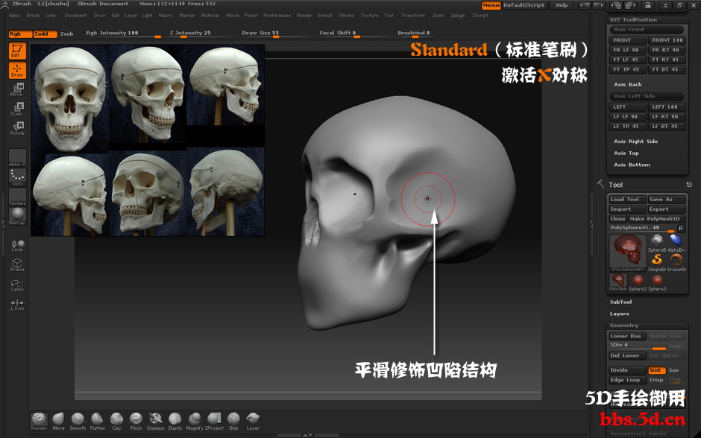
Task: Switch to the Scale transform tool
Action: [17, 109]
